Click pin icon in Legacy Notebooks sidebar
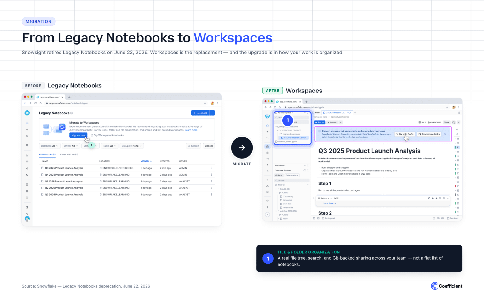Screen dimensions: 484x302 (x=27, y=146)
